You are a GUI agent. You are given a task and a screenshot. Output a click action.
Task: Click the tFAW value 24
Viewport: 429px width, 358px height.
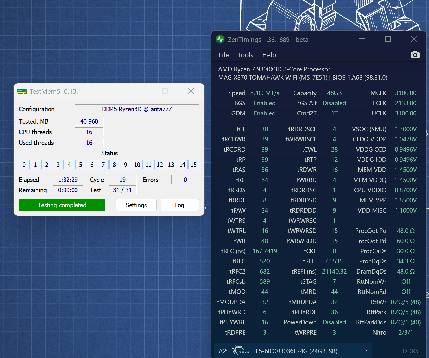[265, 210]
